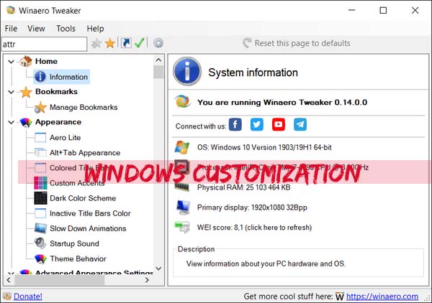
Task: Open the View menu
Action: coord(36,29)
